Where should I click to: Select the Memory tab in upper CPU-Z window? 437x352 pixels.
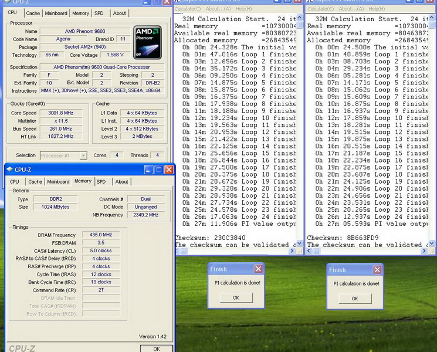(x=80, y=13)
